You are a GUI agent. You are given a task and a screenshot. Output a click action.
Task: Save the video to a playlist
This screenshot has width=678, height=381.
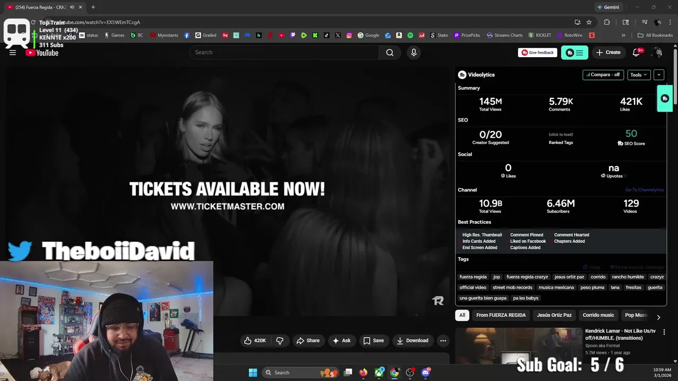tap(373, 341)
